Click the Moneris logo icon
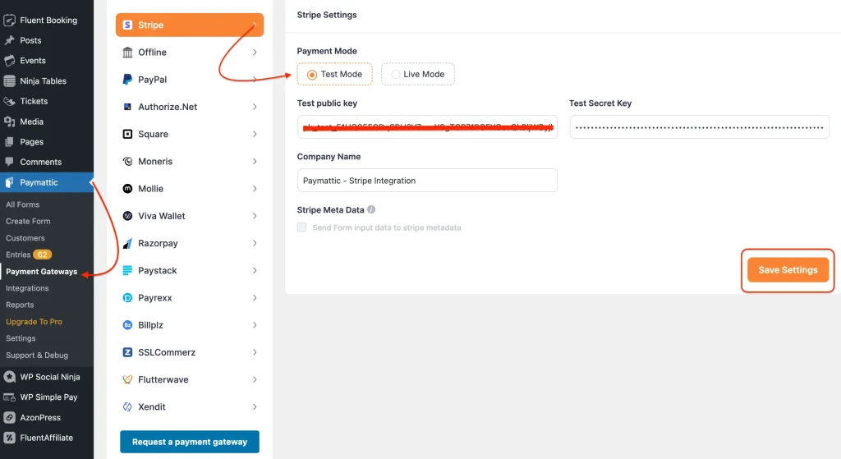841x459 pixels. 127,162
